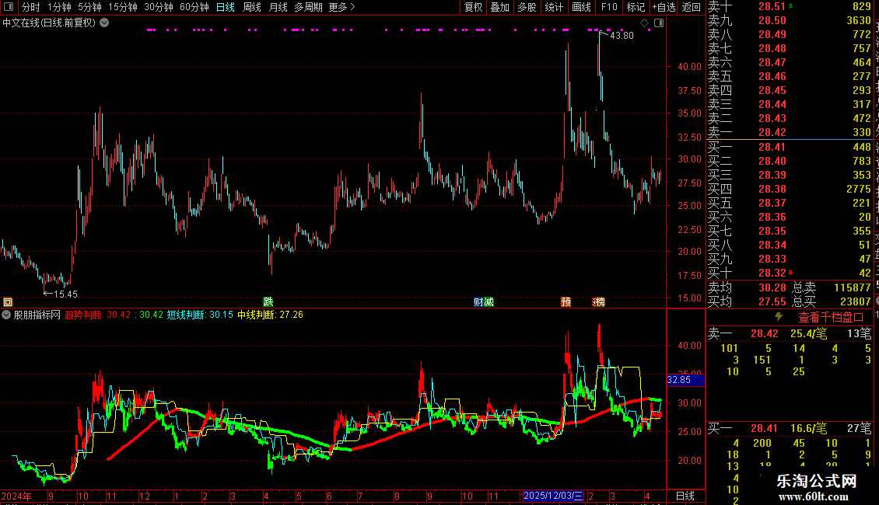Image resolution: width=879 pixels, height=505 pixels.
Task: Click the 25.4/笔 average under 卖一
Action: [x=808, y=333]
